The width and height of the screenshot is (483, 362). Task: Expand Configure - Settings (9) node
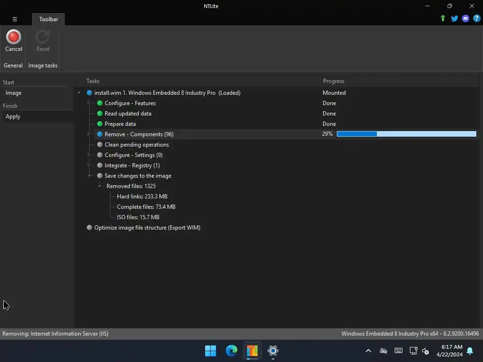point(89,155)
